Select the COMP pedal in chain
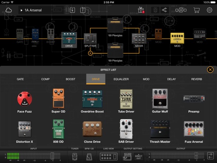The image size is (217, 163). point(35,36)
